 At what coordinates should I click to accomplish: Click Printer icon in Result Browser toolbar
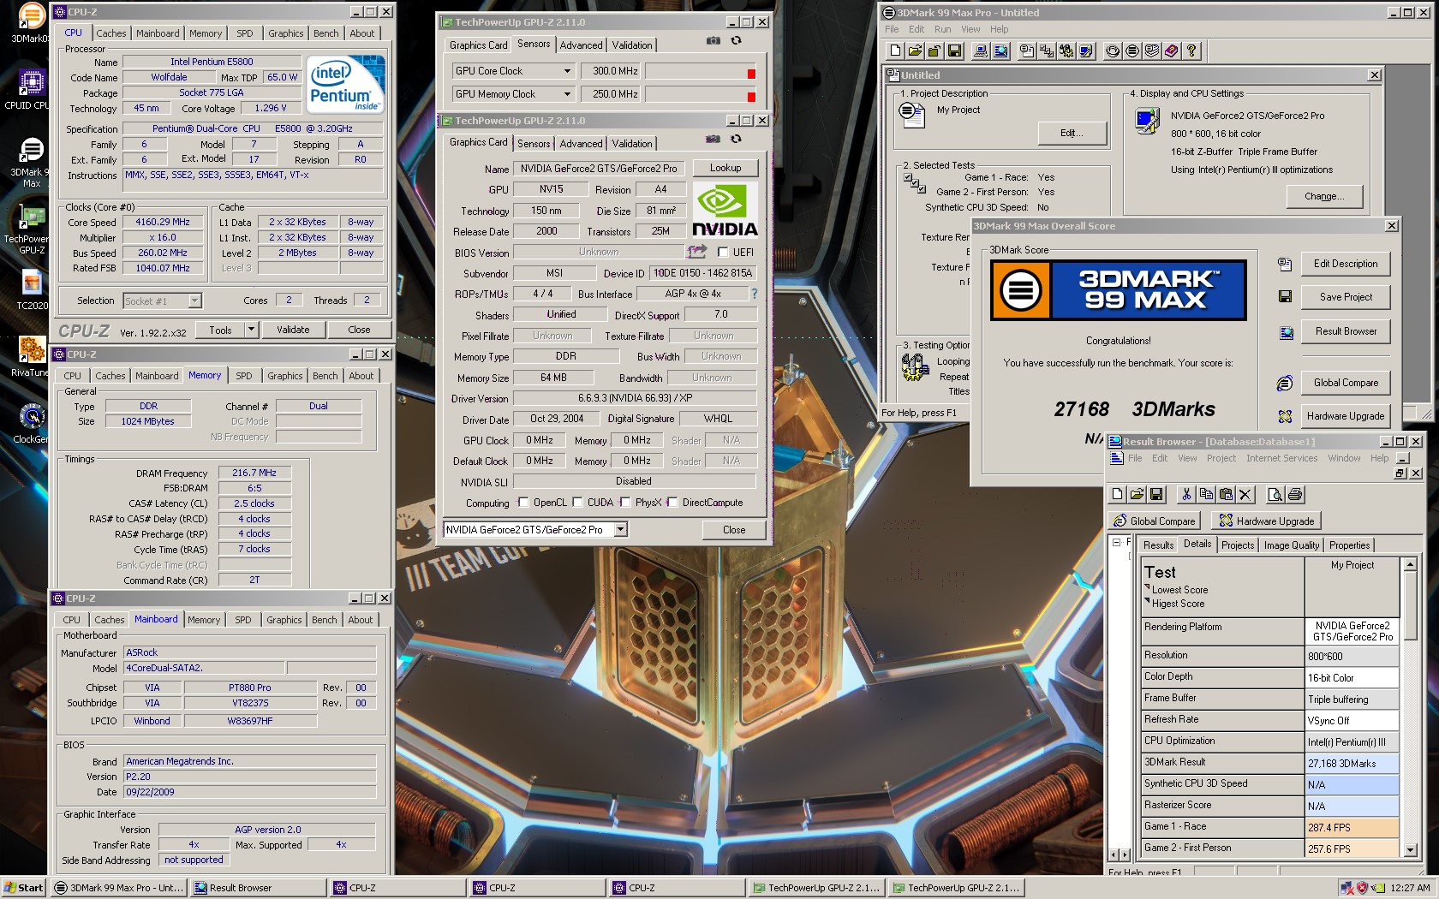1295,494
